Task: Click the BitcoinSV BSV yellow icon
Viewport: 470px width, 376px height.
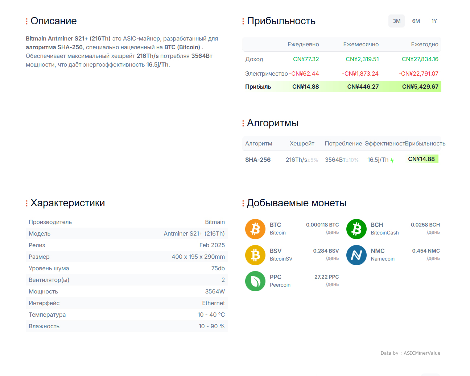Action: pyautogui.click(x=255, y=255)
